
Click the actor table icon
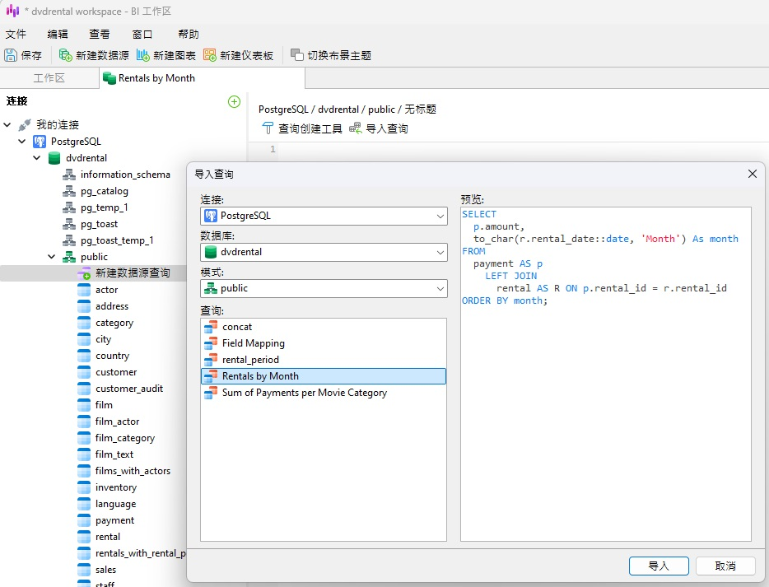(84, 290)
